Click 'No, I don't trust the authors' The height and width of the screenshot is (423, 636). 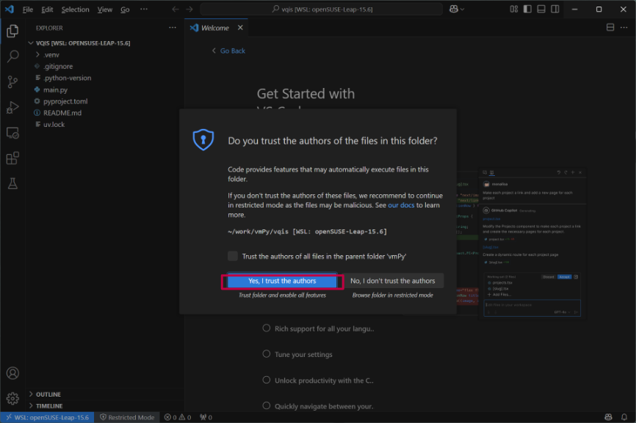coord(393,281)
